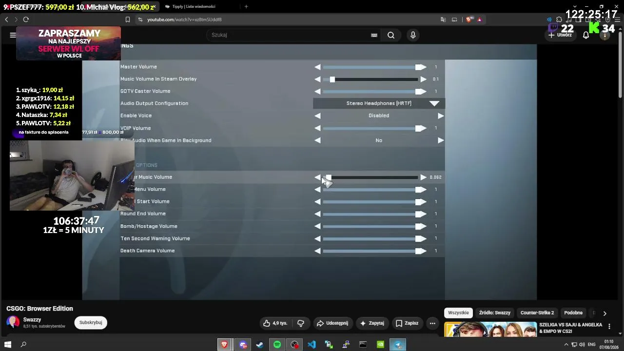This screenshot has height=351, width=624.
Task: Click the Round End Volume slider track
Action: coord(370,214)
